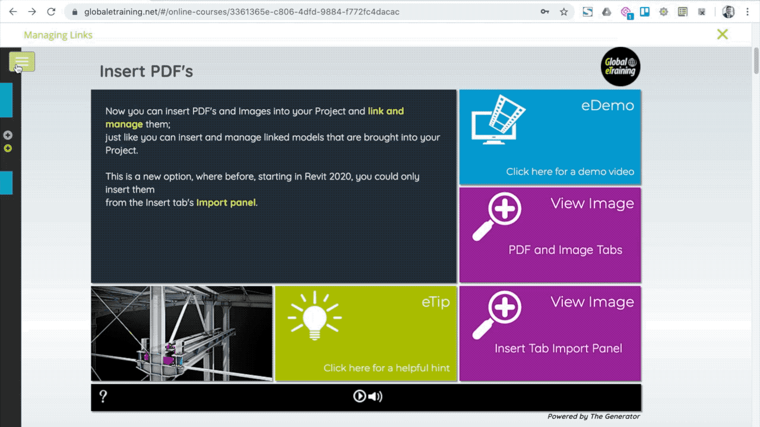This screenshot has height=427, width=760.
Task: Open View Image PDF and Image Tabs tile
Action: 550,235
